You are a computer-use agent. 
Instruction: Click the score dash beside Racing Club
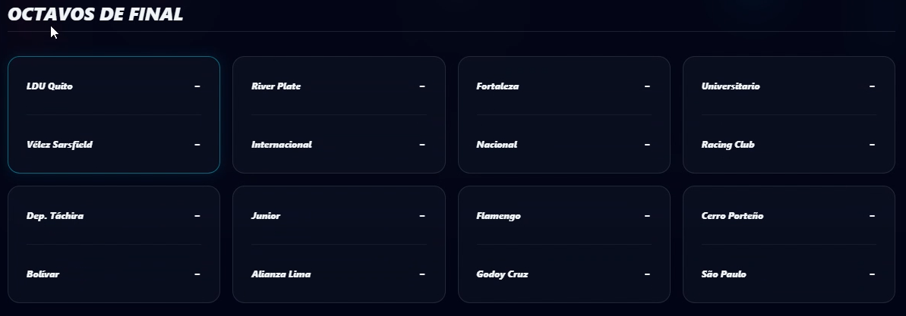click(872, 145)
